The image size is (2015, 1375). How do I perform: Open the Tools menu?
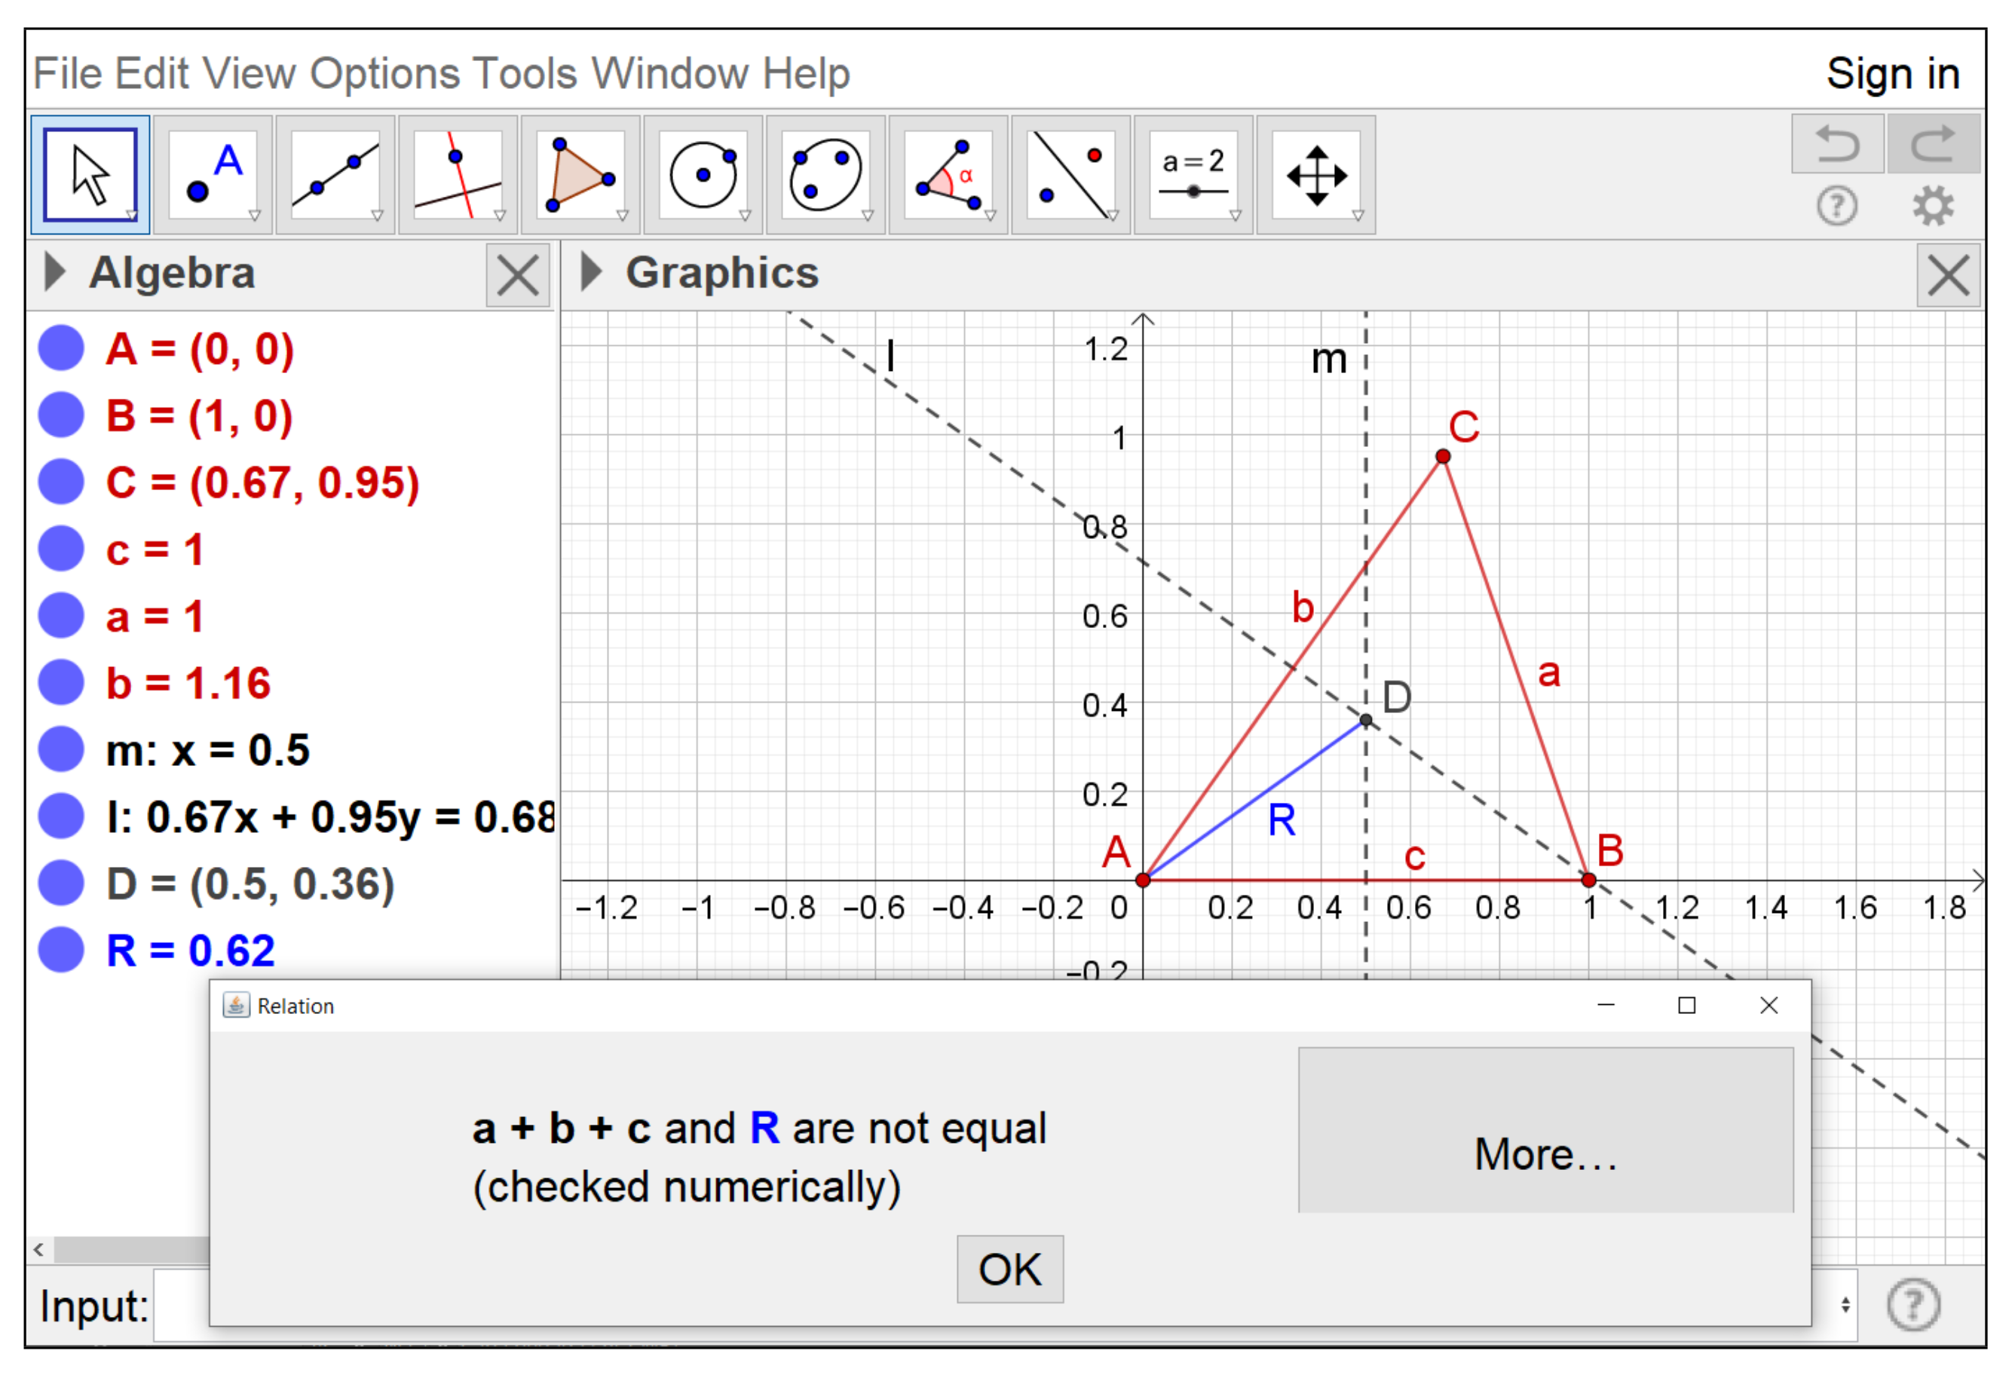coord(524,73)
